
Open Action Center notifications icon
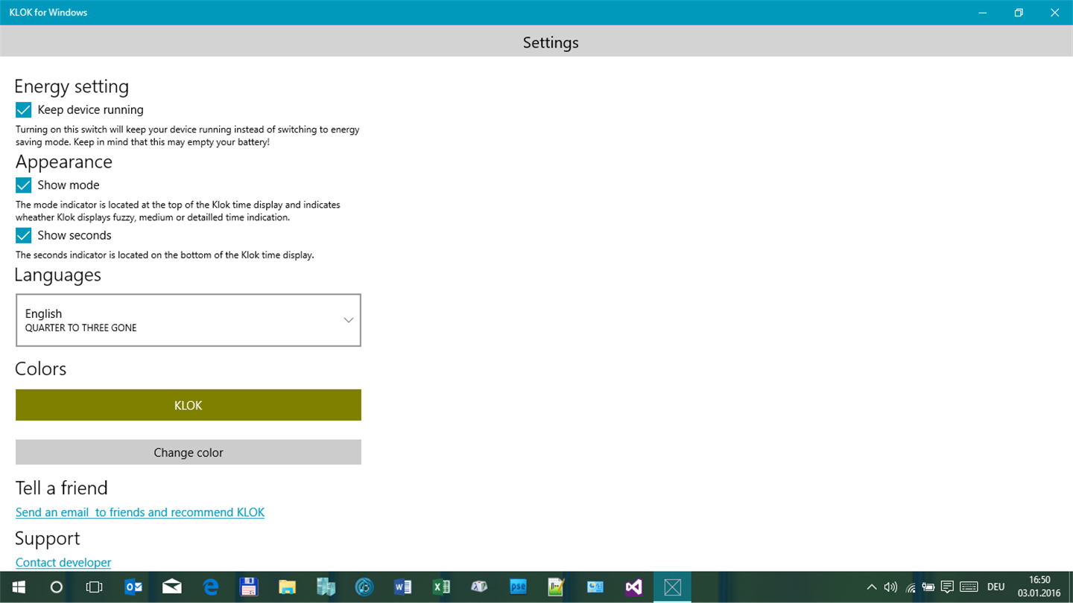tap(947, 587)
